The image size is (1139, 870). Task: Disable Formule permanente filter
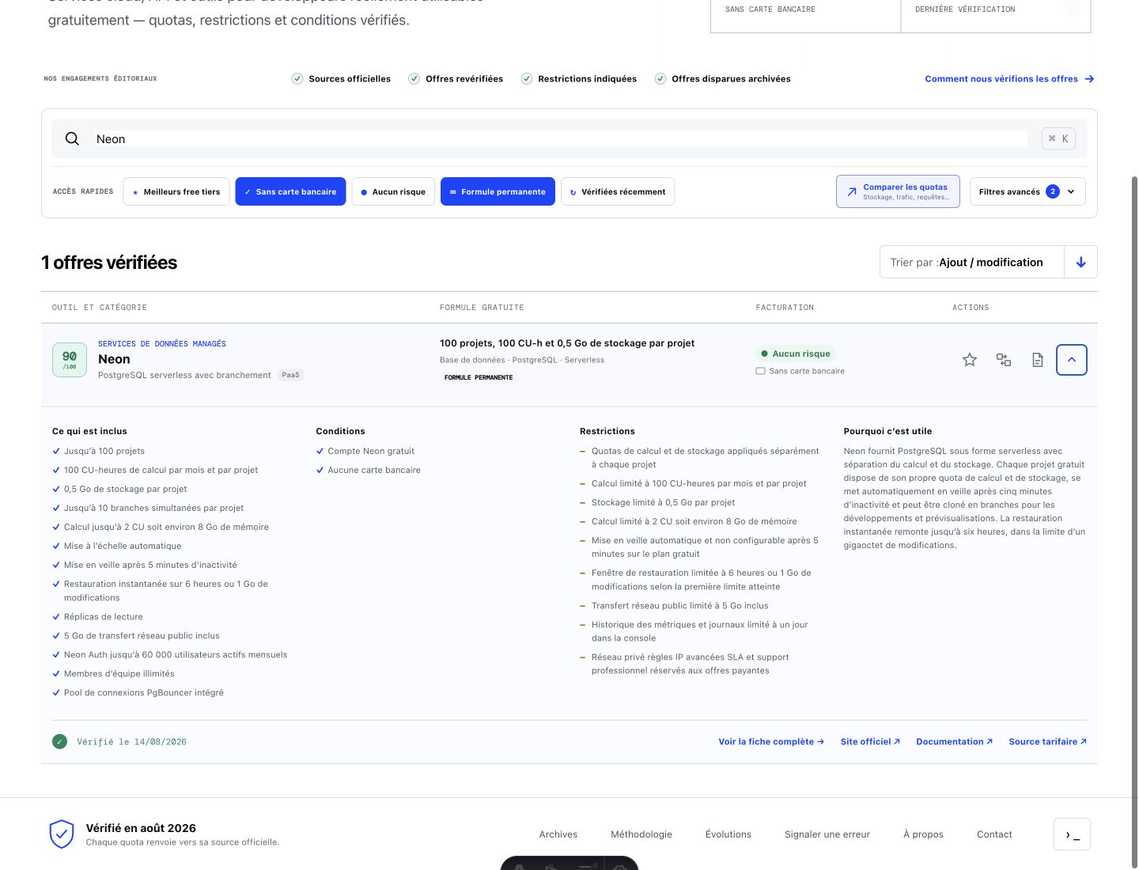coord(498,191)
